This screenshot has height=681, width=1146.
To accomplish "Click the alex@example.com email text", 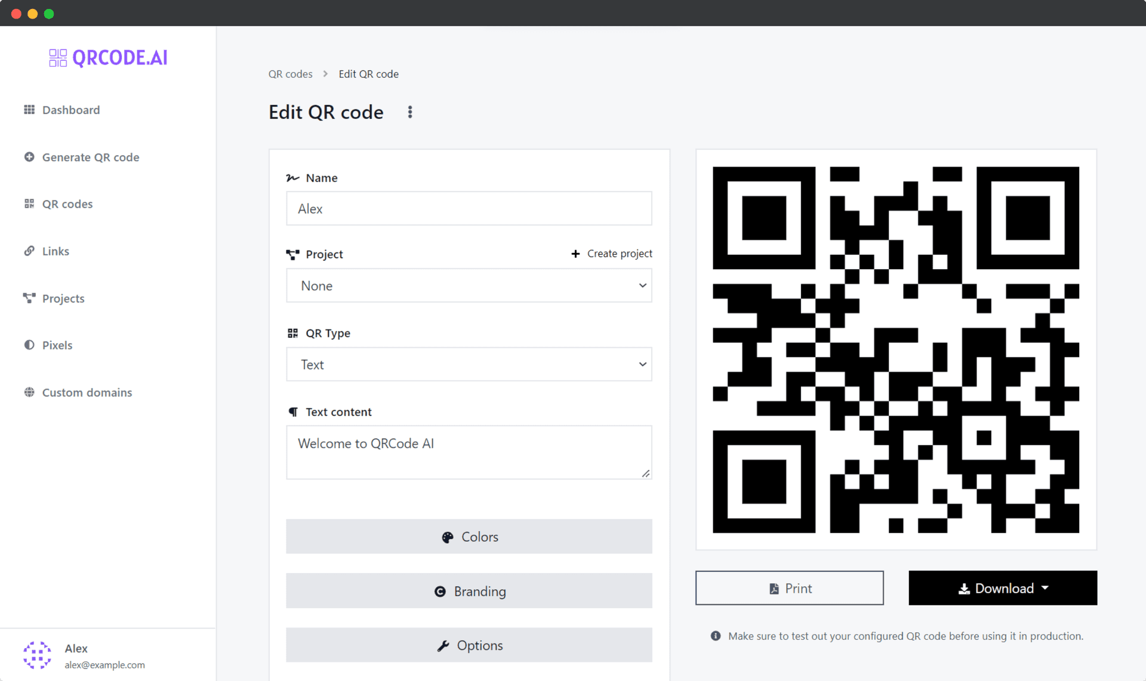I will tap(104, 665).
